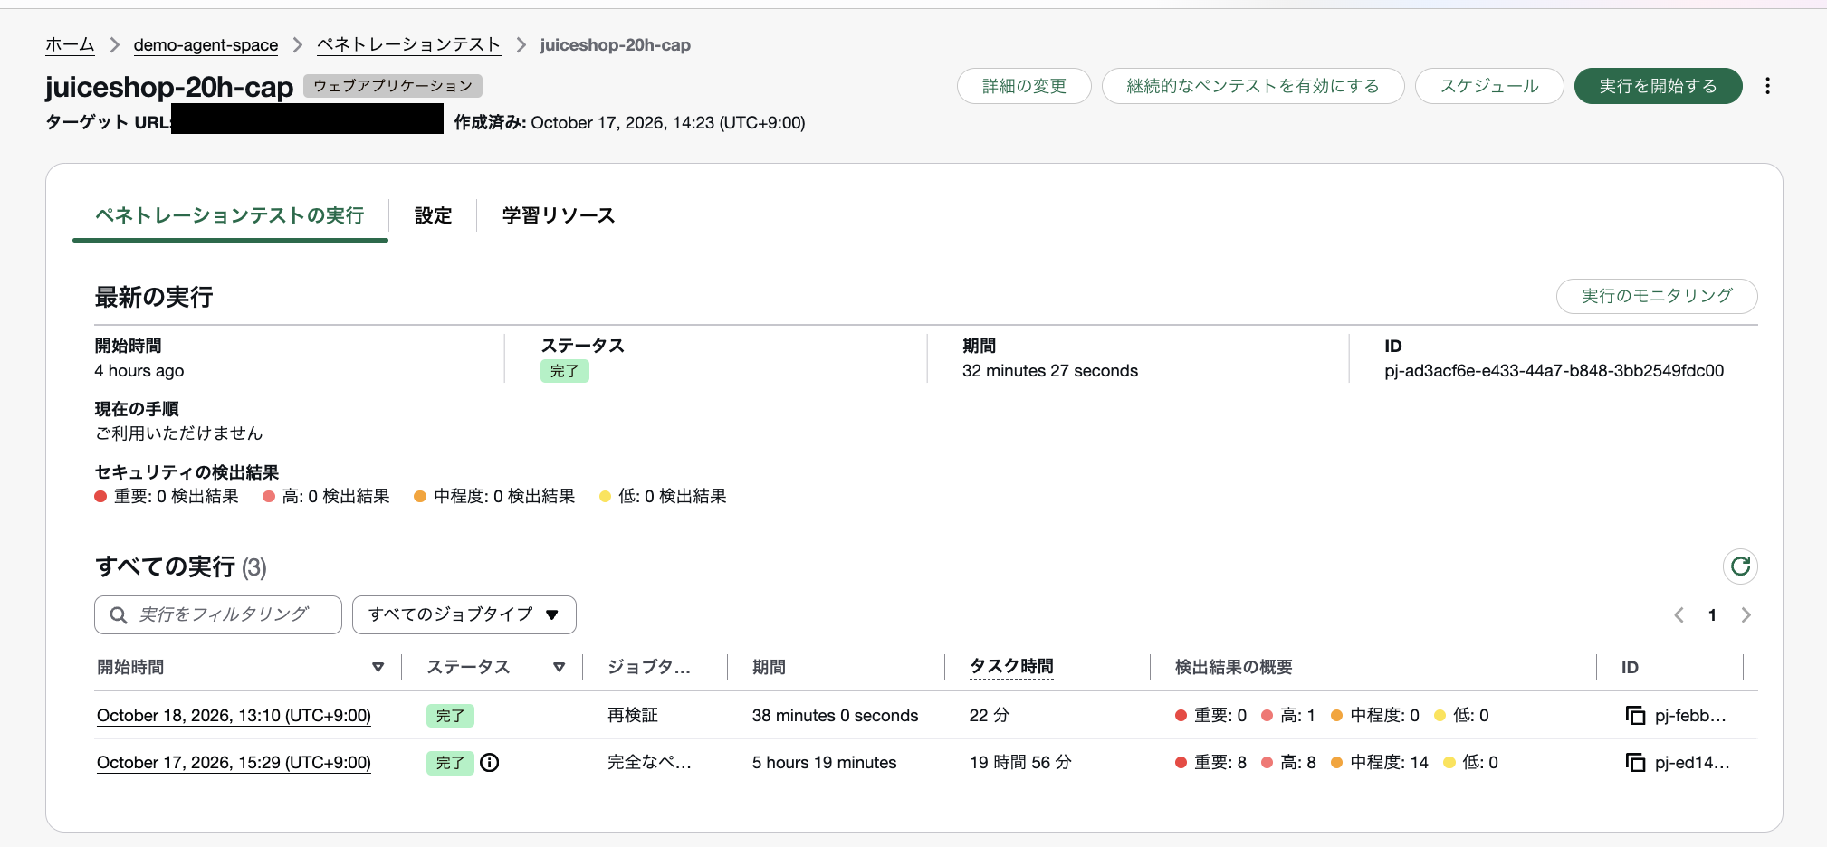Click 実行を開始する button
1827x847 pixels.
pyautogui.click(x=1658, y=86)
